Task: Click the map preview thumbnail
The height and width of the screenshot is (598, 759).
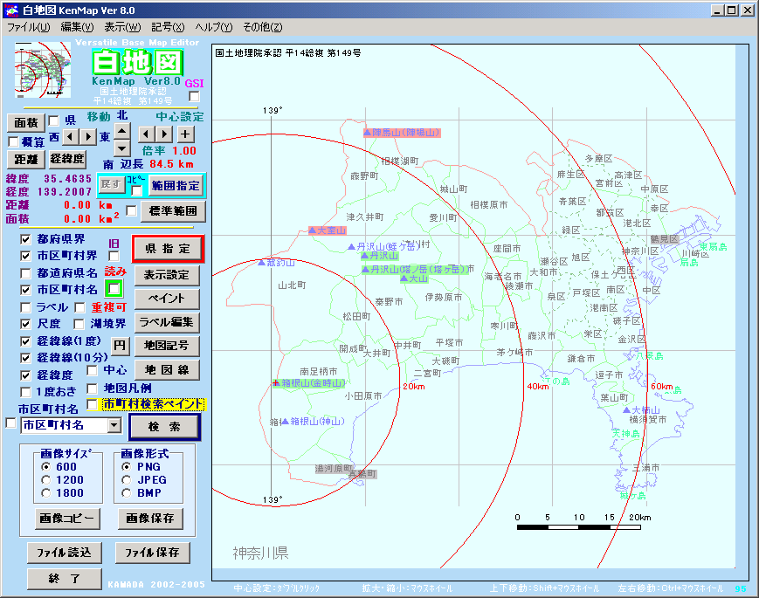Action: click(44, 69)
